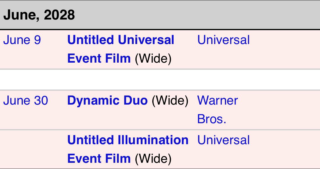The height and width of the screenshot is (169, 320).
Task: Click the empty gray area of the header bar
Action: [196, 15]
